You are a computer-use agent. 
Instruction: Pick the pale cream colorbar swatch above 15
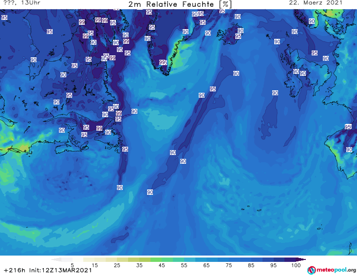[x=89, y=259]
